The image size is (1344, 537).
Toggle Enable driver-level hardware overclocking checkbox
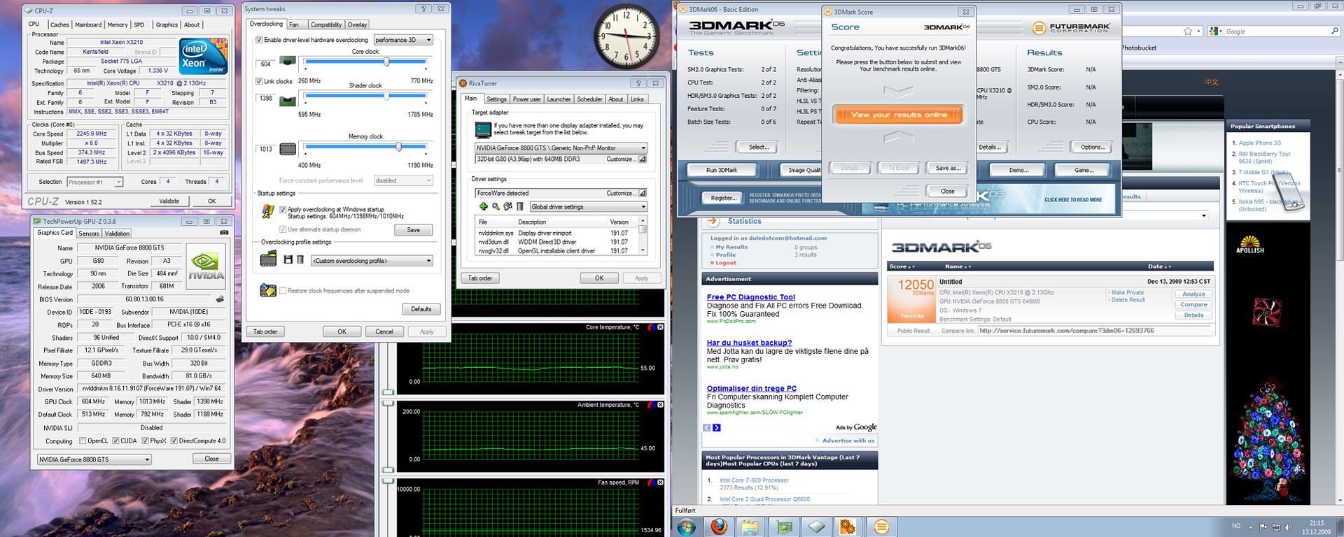coord(259,40)
